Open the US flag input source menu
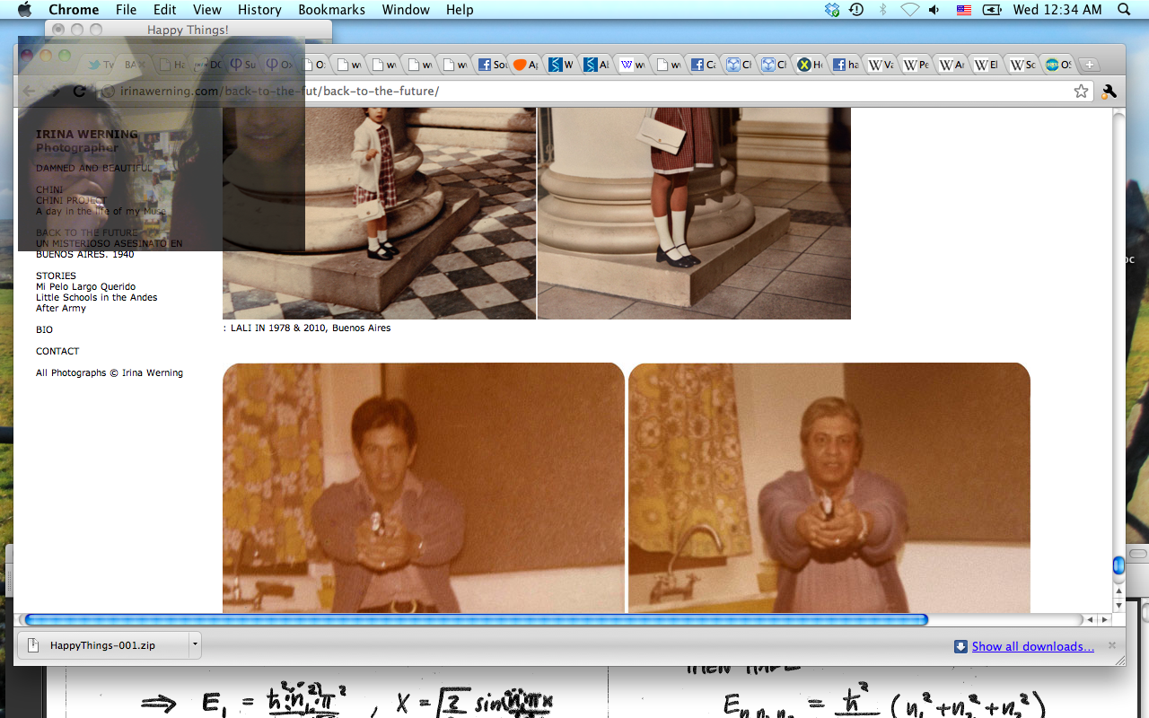Image resolution: width=1149 pixels, height=718 pixels. [x=963, y=10]
